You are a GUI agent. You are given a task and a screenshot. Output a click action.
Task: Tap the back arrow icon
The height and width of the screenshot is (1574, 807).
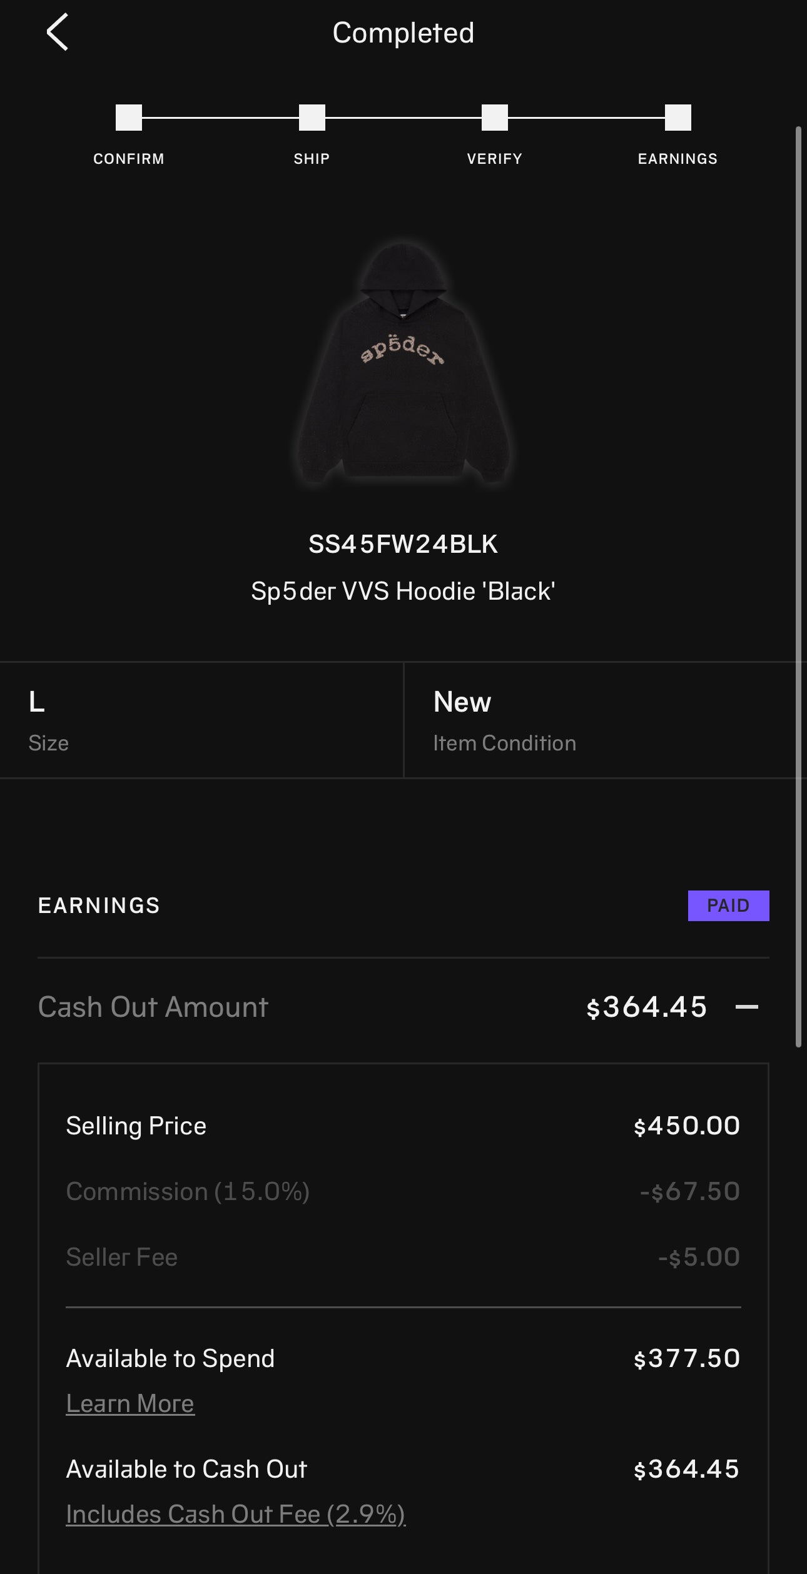(x=57, y=33)
